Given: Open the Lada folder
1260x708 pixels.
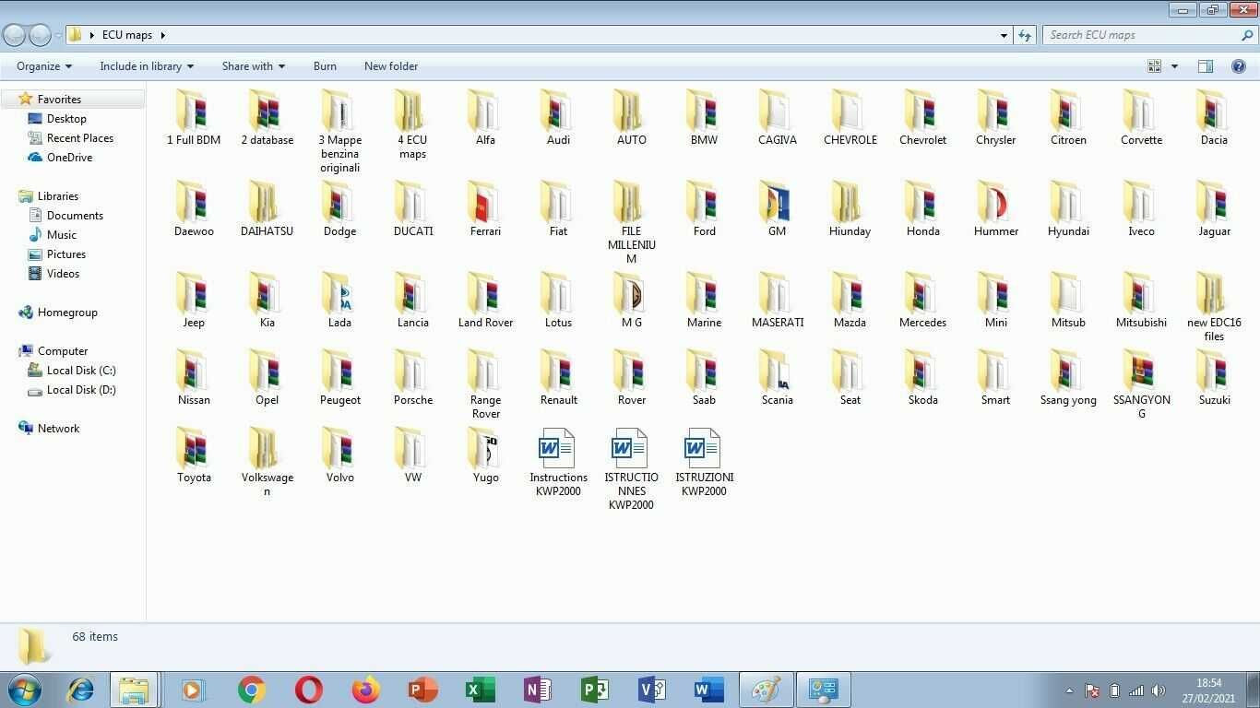Looking at the screenshot, I should point(339,300).
